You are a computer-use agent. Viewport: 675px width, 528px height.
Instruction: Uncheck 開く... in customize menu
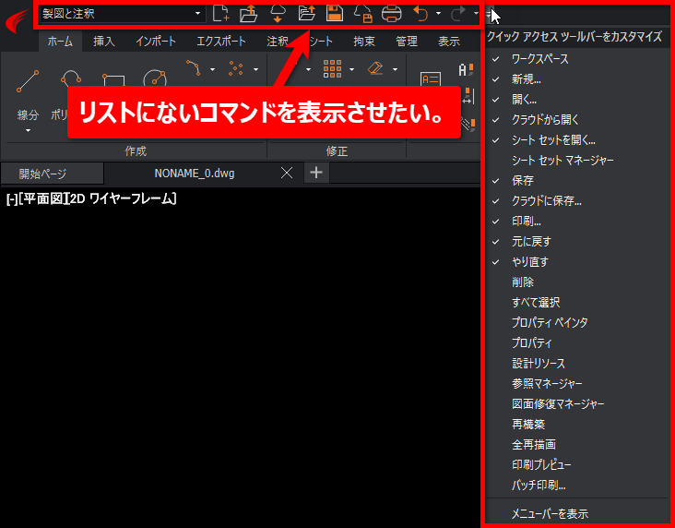pos(577,100)
